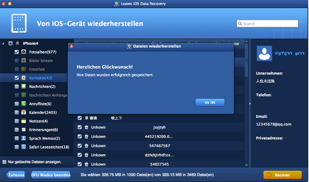Click the Nachrichten Anhänge attachment icon
309x182 pixels.
[x=24, y=95]
